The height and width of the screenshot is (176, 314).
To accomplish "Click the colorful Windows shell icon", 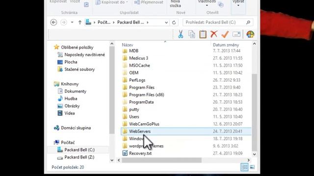I will pos(250,34).
